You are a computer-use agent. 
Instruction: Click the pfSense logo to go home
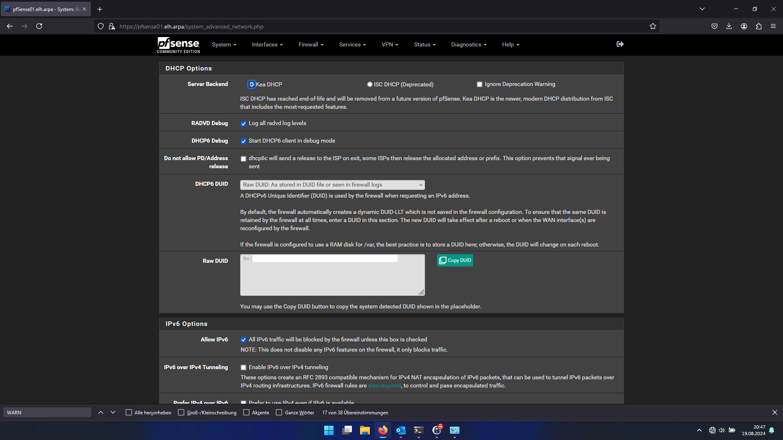pyautogui.click(x=179, y=45)
